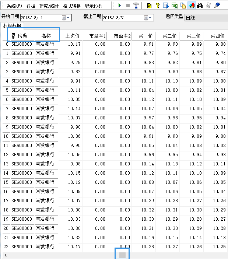This screenshot has width=228, height=259.
Task: Select the 数组数据 tab
Action: tap(12, 25)
